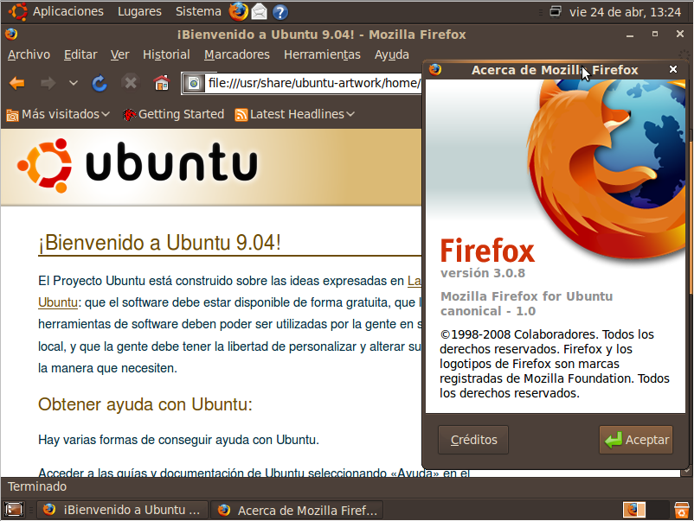Click the Ubuntu logo in page banner
Screen dimensions: 694x521
(x=138, y=165)
